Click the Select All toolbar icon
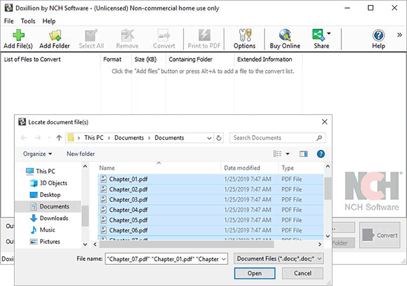This screenshot has height=286, width=407. 91,39
